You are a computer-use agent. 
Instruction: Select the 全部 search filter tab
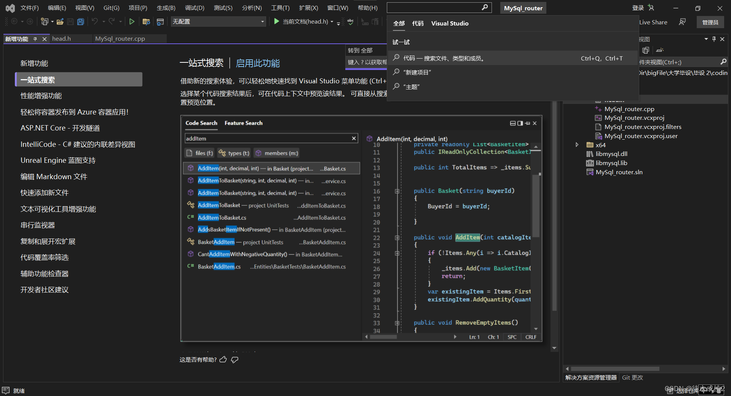pyautogui.click(x=399, y=23)
